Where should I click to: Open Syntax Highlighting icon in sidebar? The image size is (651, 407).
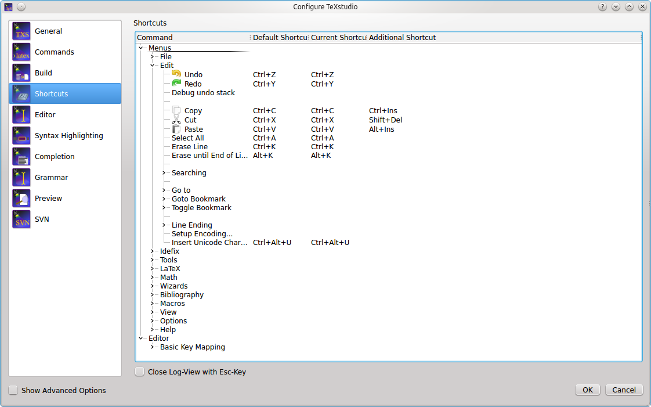[21, 136]
